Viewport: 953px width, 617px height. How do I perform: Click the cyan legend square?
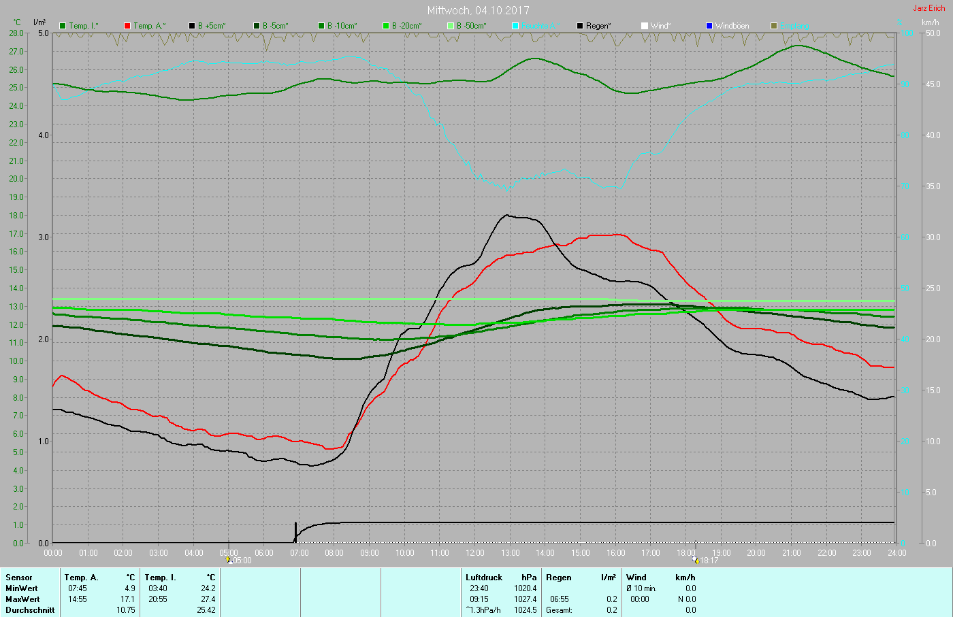pyautogui.click(x=515, y=26)
